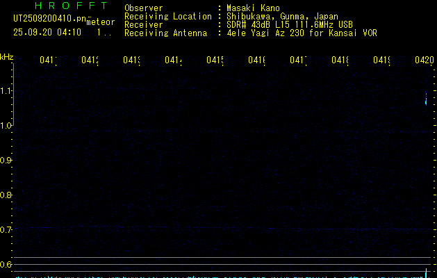Screen dimensions: 437x278
Task: Click the 0.9 kHz axis label
Action: [6, 161]
